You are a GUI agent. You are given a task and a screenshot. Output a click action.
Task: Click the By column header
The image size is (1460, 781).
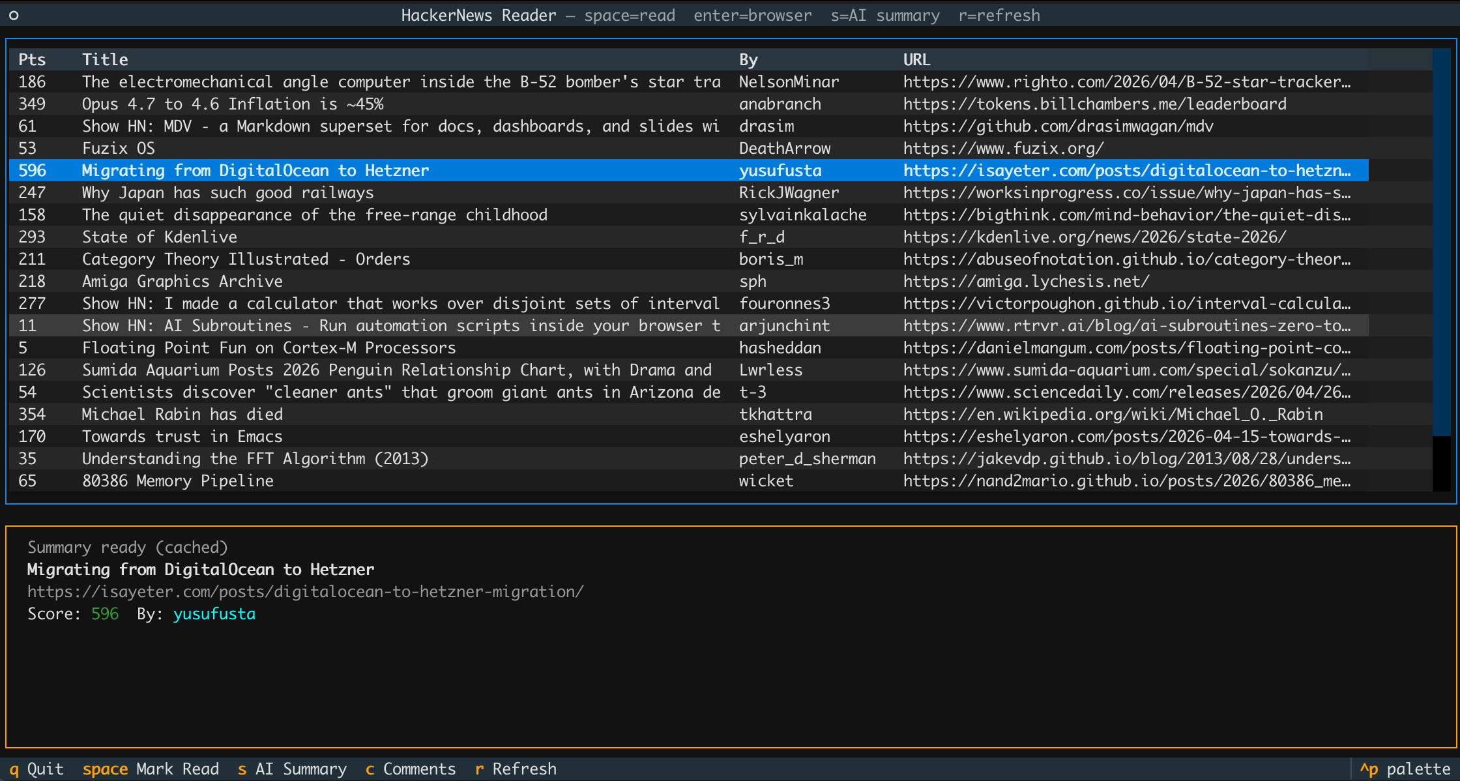tap(748, 60)
